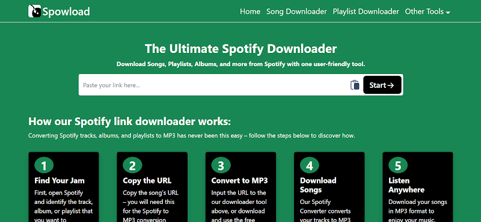Screen dimensions: 481x222
Task: Click the clipboard paste icon
Action: pyautogui.click(x=355, y=85)
